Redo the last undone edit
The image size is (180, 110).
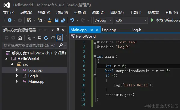[x=83, y=20]
